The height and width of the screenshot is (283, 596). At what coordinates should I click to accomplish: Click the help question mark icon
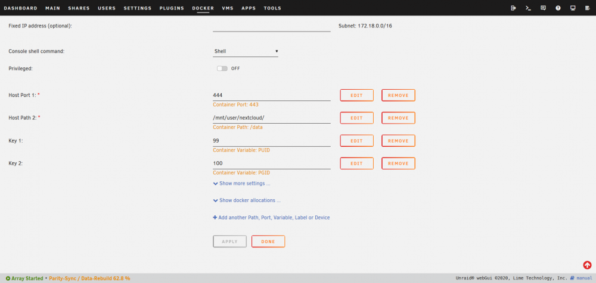coord(558,8)
